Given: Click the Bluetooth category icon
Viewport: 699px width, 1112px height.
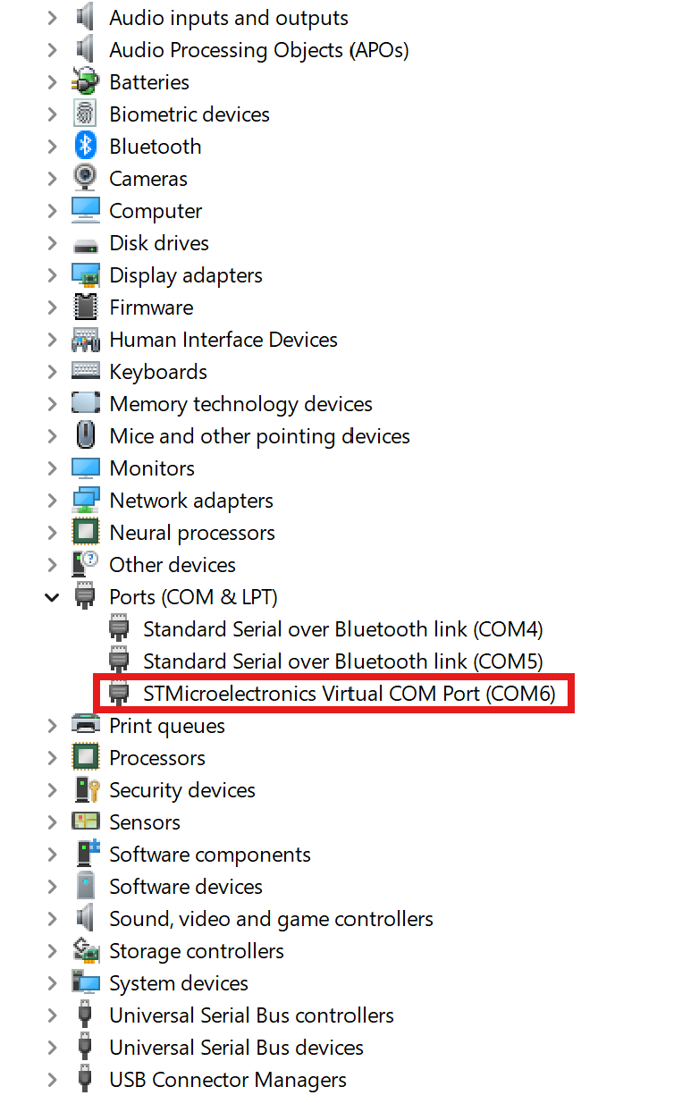Looking at the screenshot, I should coord(86,147).
